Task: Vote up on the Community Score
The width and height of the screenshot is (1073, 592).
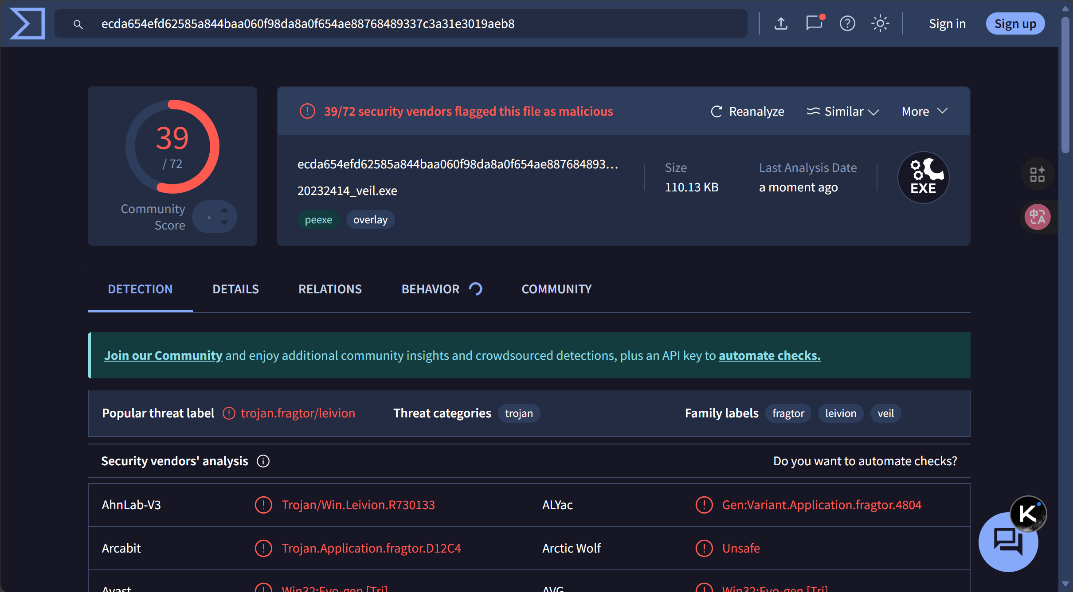Action: coord(224,210)
